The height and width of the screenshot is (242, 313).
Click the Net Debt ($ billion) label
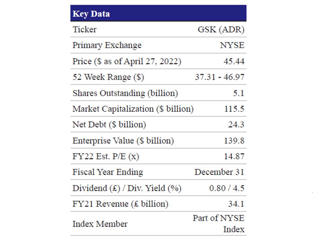coord(109,124)
